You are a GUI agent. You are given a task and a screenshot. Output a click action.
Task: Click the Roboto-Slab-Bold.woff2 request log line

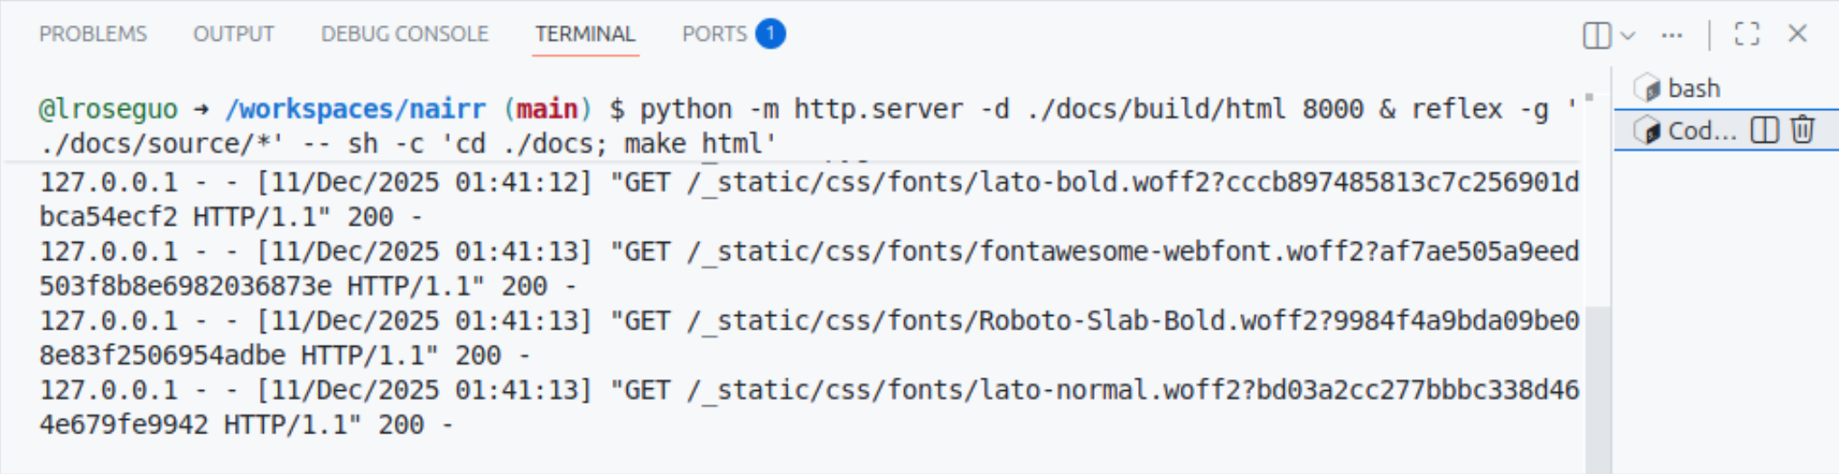pos(809,338)
